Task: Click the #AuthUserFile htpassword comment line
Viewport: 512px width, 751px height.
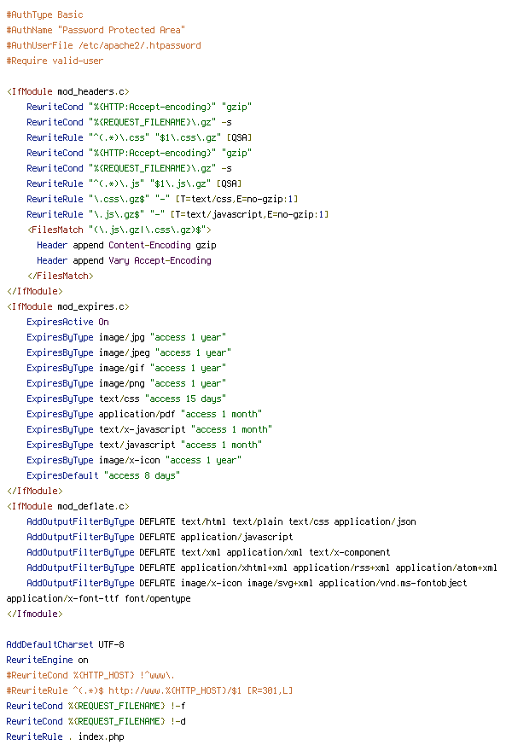Action: pyautogui.click(x=103, y=45)
